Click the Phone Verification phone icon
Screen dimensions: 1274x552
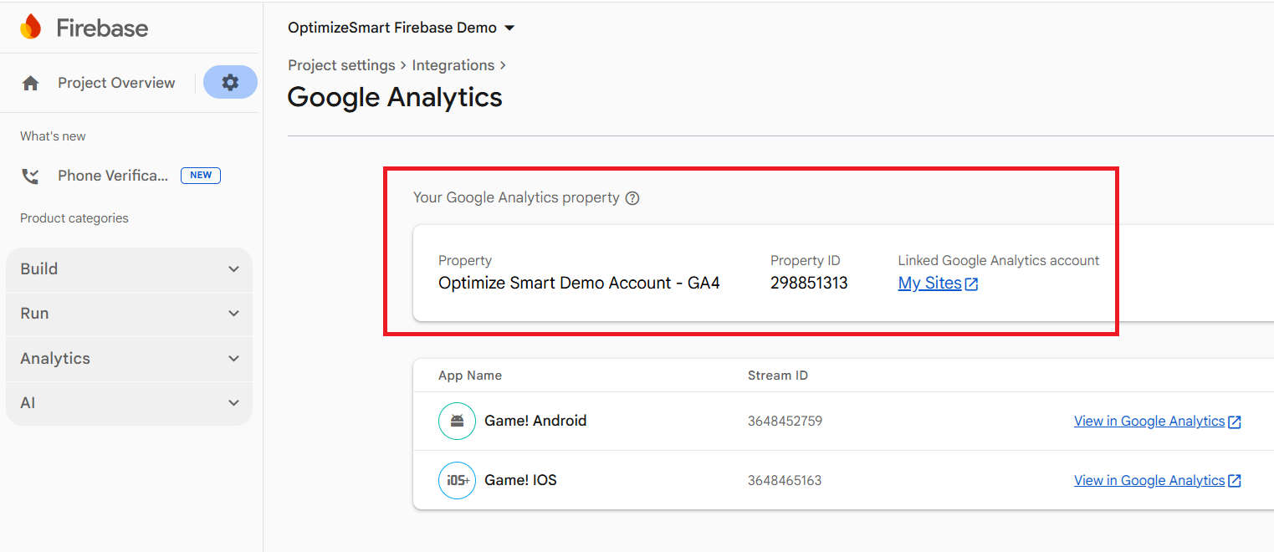pos(31,176)
